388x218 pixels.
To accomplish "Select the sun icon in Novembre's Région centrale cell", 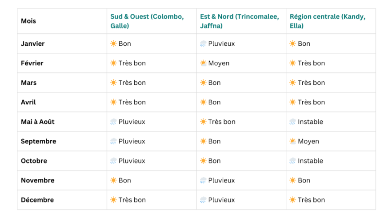I will [x=292, y=180].
